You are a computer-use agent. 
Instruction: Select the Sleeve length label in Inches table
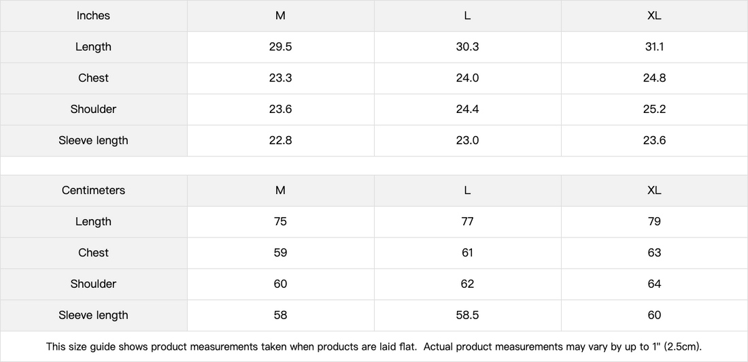coord(93,141)
